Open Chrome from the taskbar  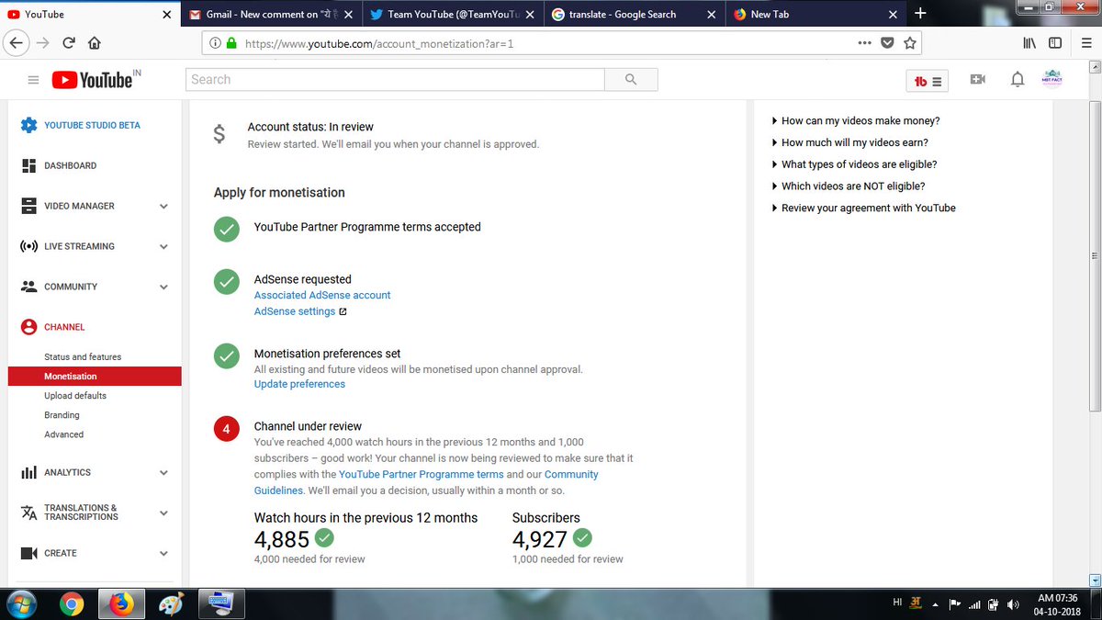(72, 604)
